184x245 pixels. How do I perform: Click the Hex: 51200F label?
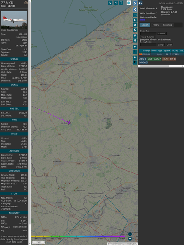point(8,6)
